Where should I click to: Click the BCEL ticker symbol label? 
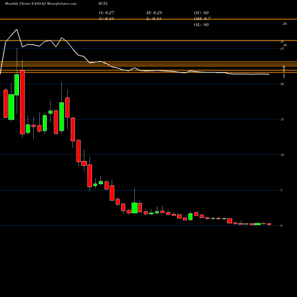[x=103, y=4]
